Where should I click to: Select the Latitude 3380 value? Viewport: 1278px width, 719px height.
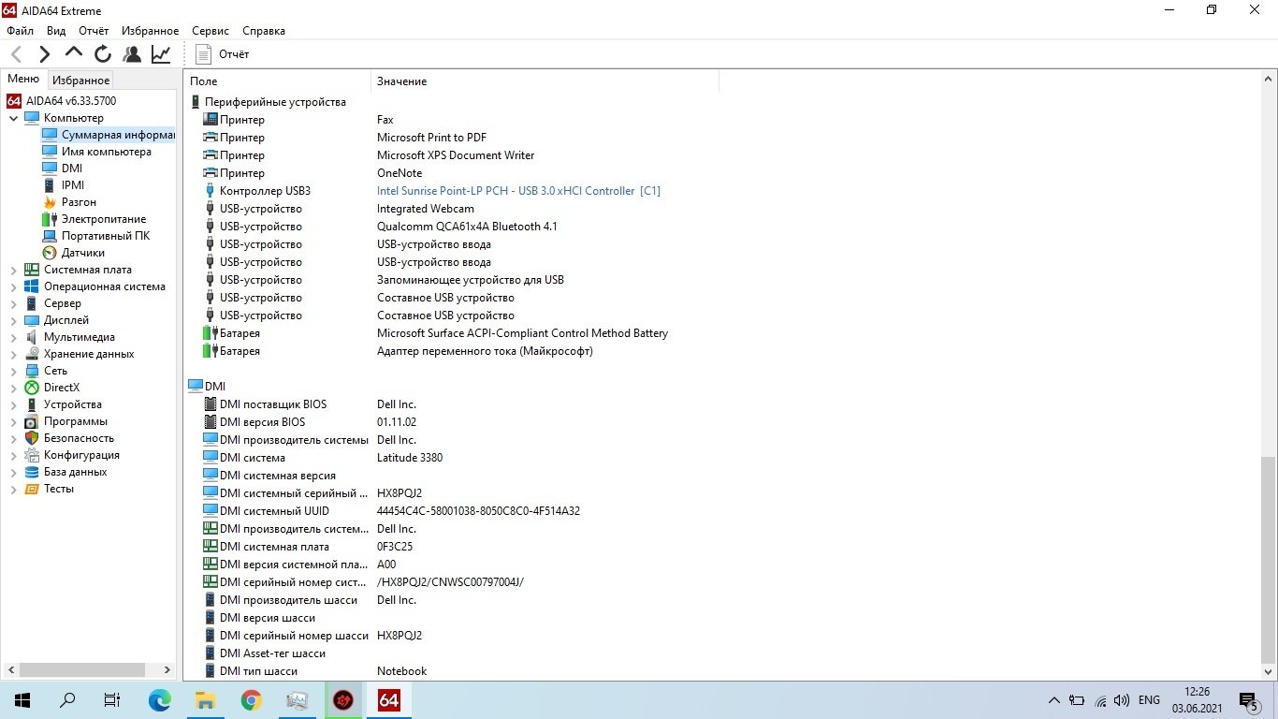pyautogui.click(x=410, y=458)
